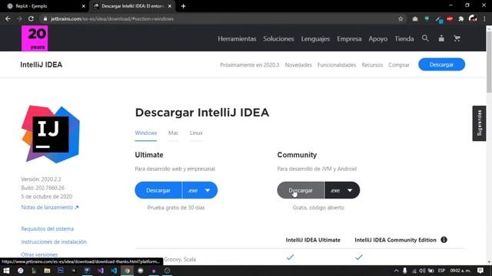Bookmark this page with the star icon
Viewport: 492px width, 276px height.
pos(401,18)
